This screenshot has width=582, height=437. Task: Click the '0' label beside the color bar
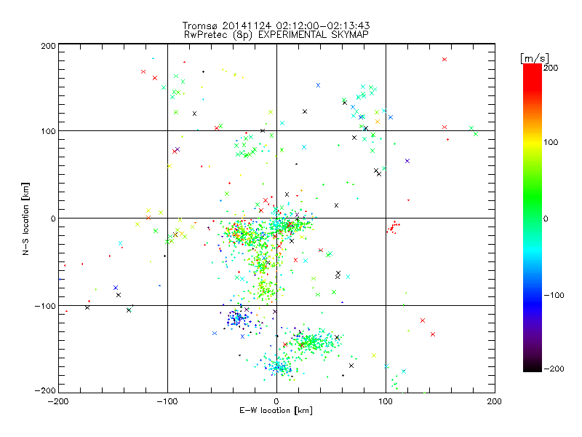(x=546, y=219)
